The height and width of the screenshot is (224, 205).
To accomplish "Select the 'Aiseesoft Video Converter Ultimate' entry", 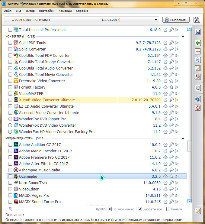I will click(x=49, y=112).
